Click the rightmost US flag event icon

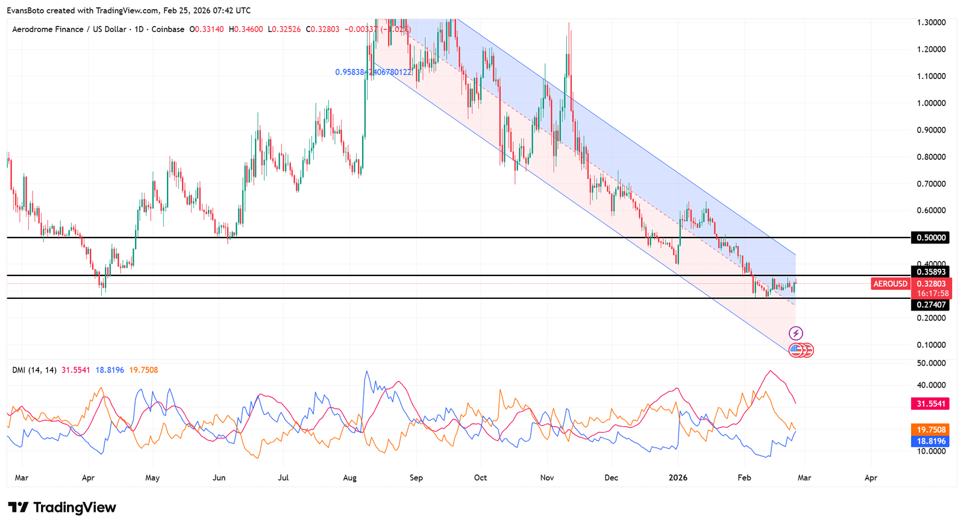click(x=809, y=350)
